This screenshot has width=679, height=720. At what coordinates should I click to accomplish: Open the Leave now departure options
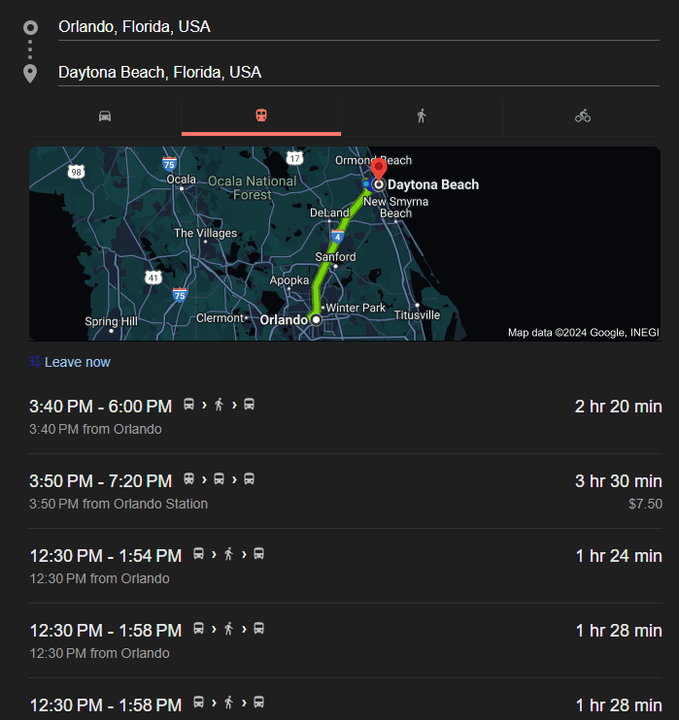[x=77, y=362]
